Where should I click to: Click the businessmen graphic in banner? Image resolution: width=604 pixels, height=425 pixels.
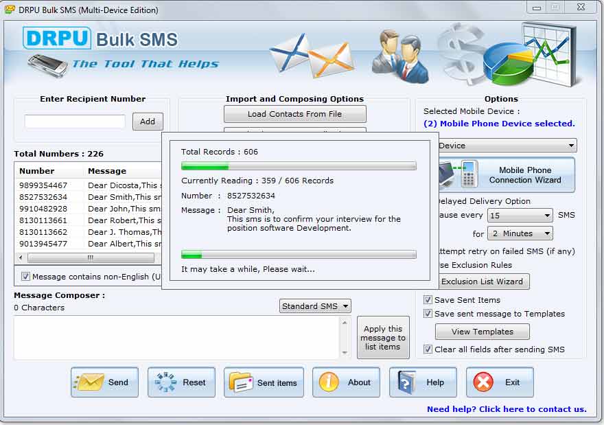click(x=400, y=56)
